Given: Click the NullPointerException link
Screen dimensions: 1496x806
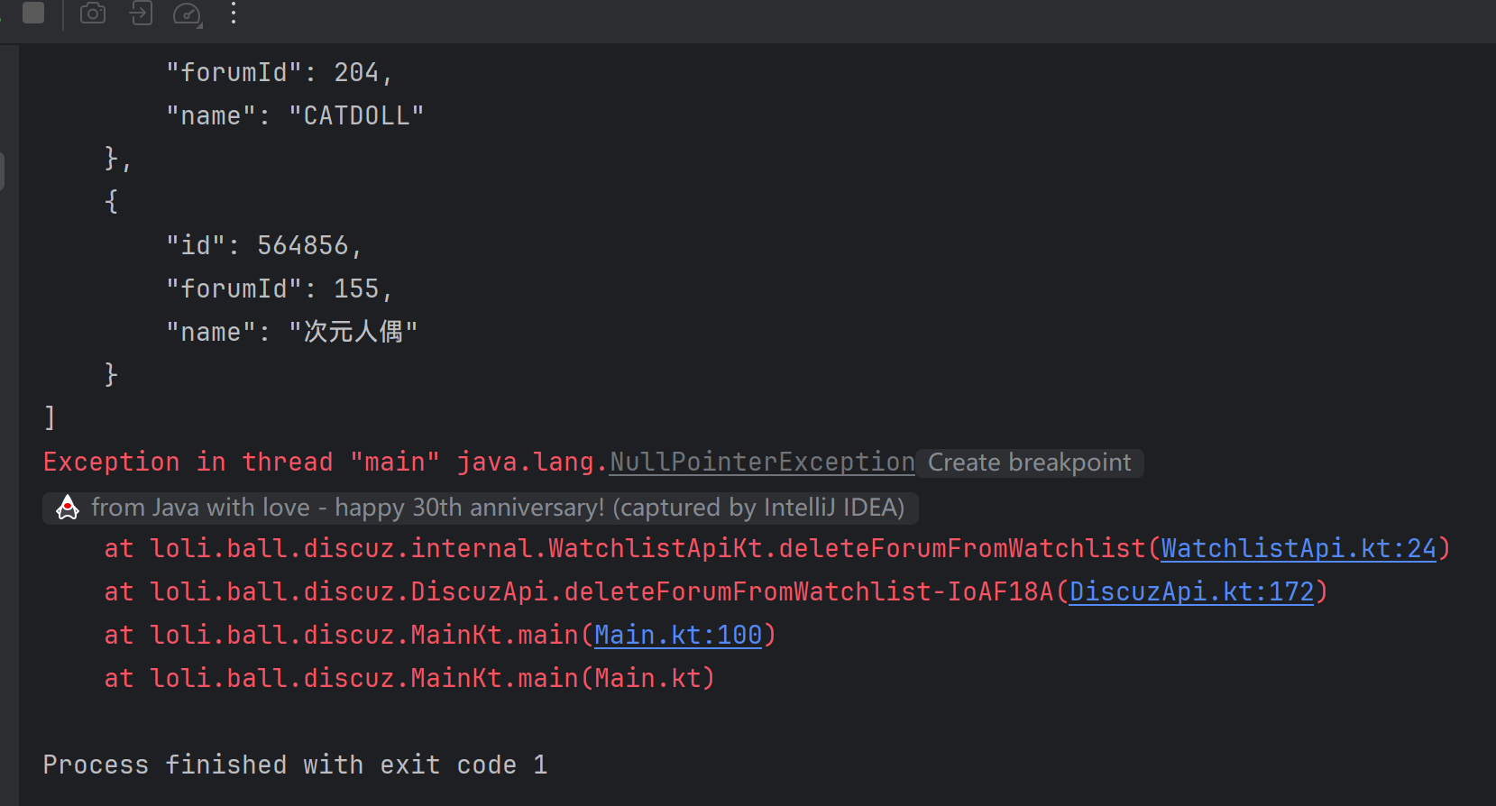Looking at the screenshot, I should coord(762,462).
